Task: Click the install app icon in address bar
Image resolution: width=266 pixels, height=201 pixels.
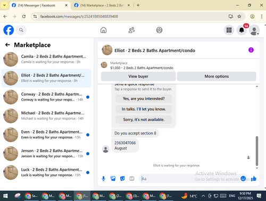Action: (x=230, y=16)
